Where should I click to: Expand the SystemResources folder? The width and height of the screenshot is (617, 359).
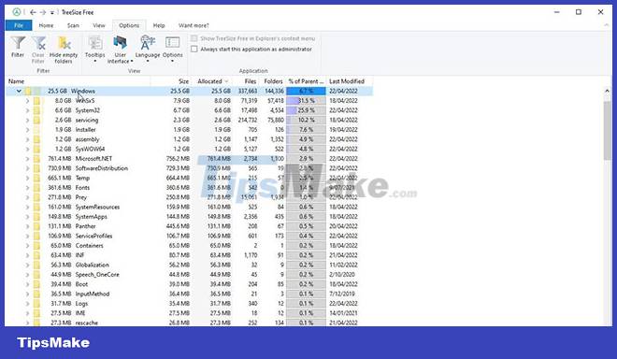27,207
